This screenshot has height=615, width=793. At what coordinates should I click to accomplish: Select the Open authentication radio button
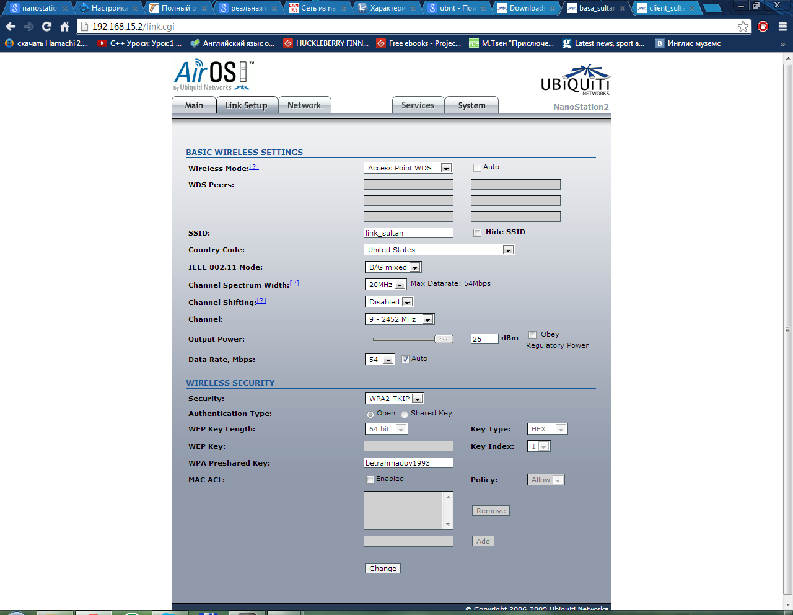pos(370,414)
